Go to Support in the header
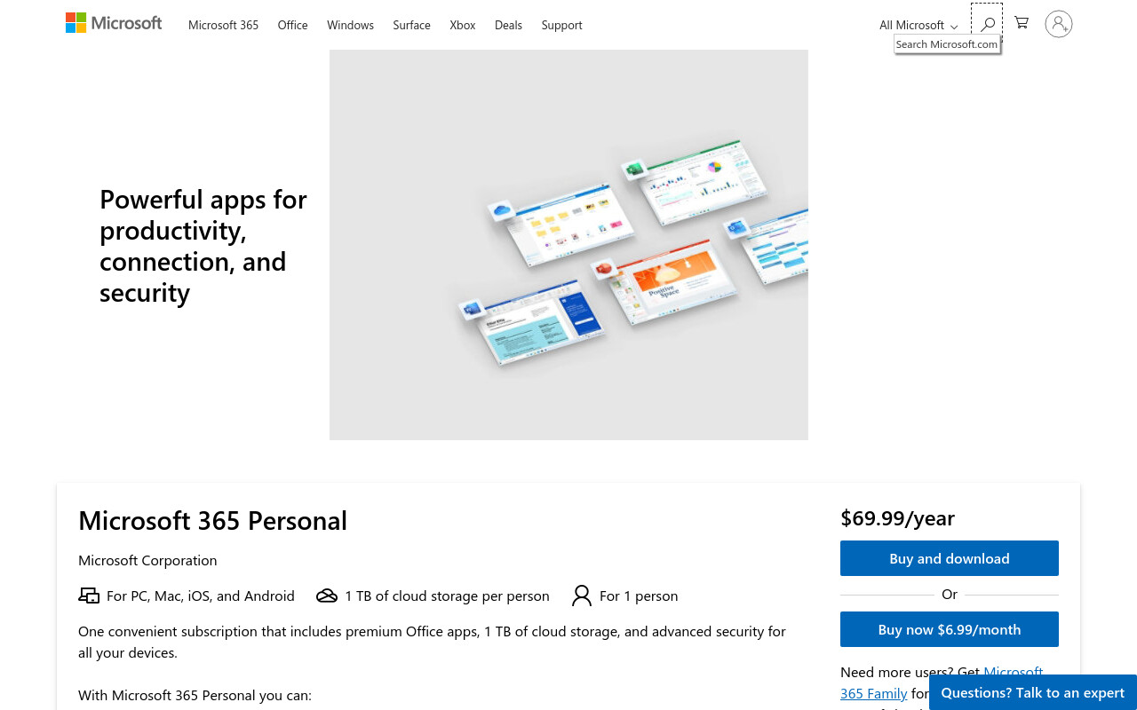The height and width of the screenshot is (710, 1137). 561,25
